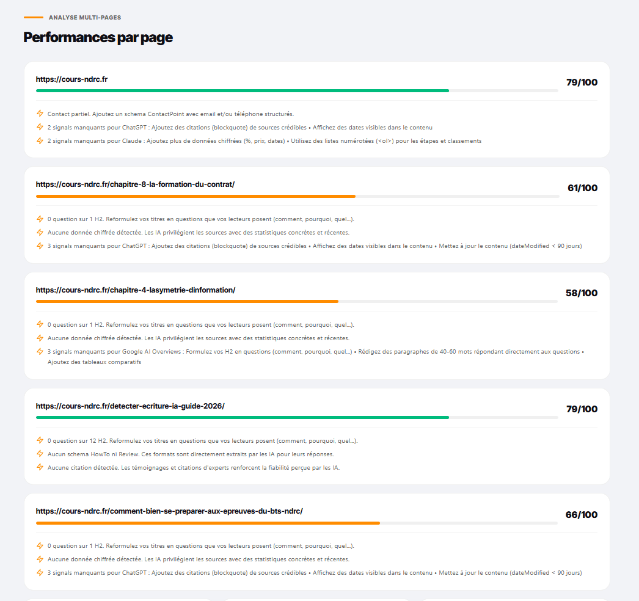Click the lightning icon beside the Claude signals recommendation
Screen dimensions: 639x601
click(x=40, y=140)
